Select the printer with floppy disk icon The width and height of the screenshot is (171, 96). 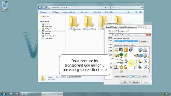click(145, 55)
